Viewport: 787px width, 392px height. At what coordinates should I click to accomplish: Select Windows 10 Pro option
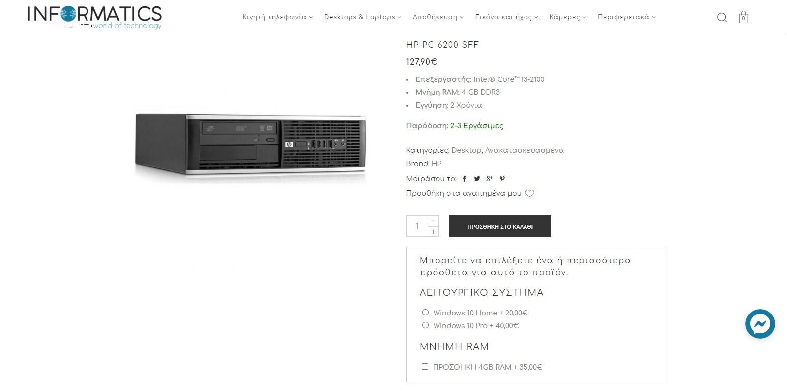tap(425, 325)
